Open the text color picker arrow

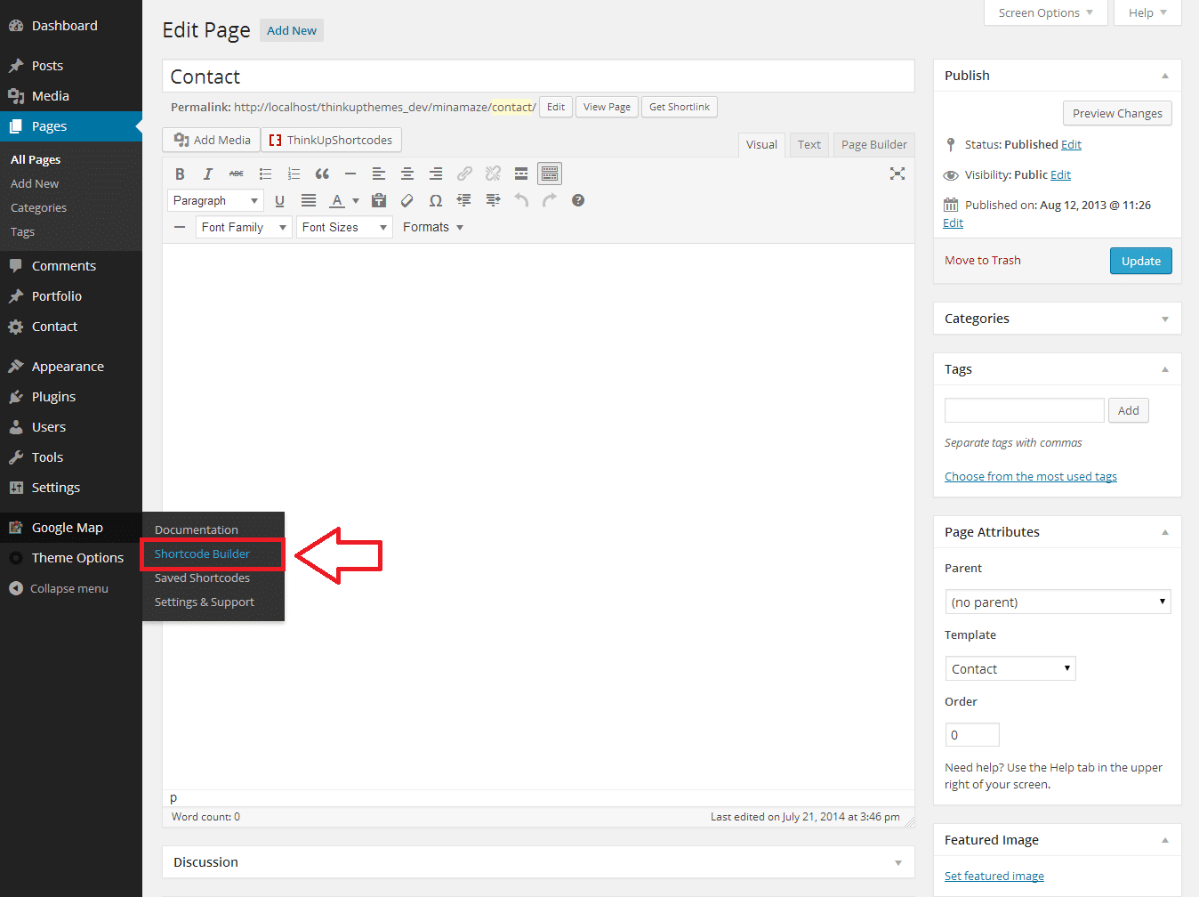point(356,201)
